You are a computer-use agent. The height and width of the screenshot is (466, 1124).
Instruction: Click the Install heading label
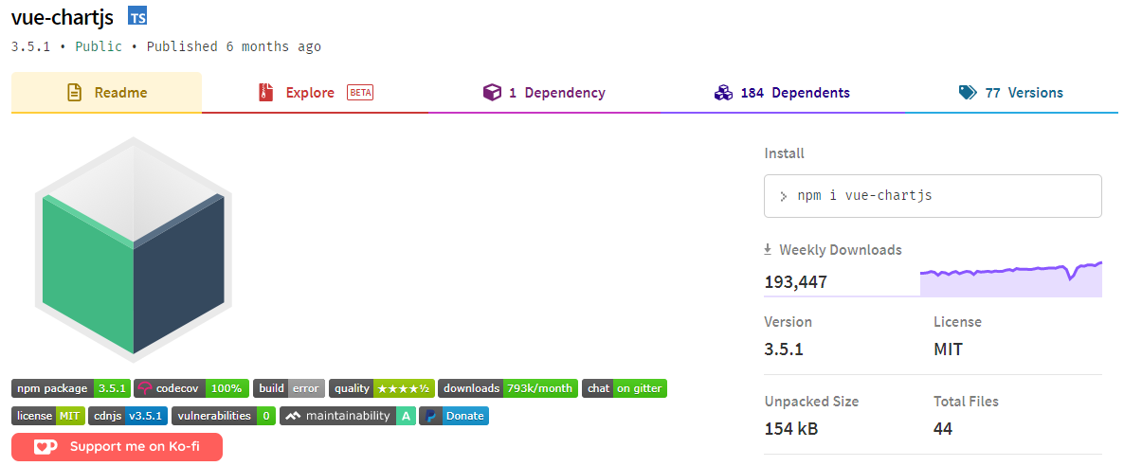(784, 153)
